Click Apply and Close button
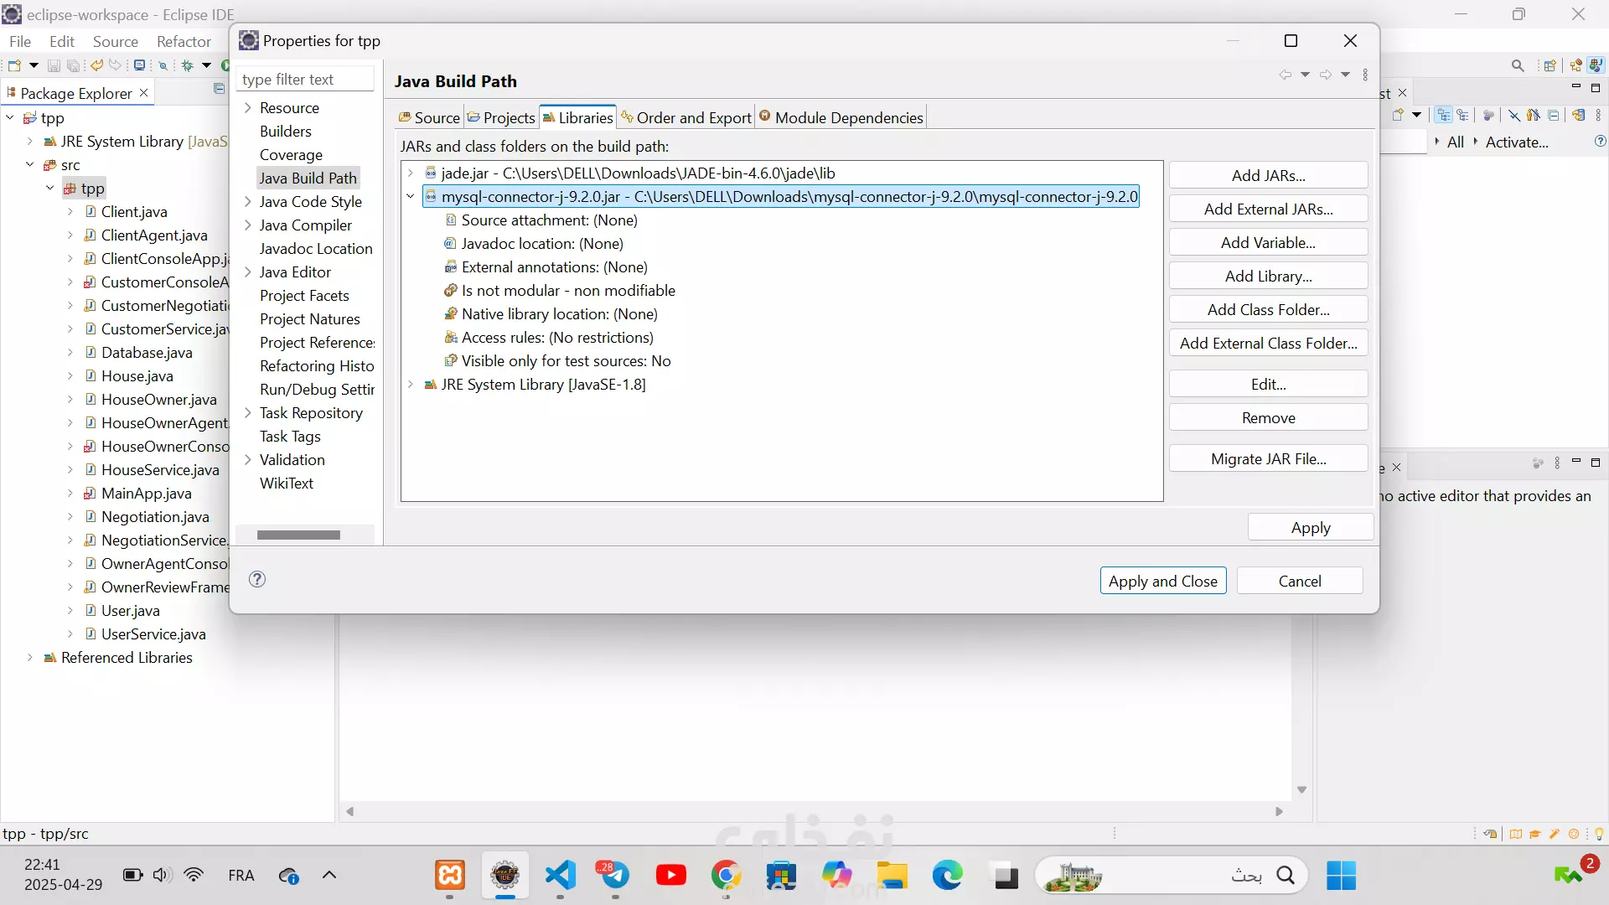 tap(1162, 581)
